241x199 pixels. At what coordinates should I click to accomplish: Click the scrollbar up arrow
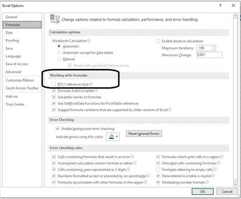click(x=235, y=16)
